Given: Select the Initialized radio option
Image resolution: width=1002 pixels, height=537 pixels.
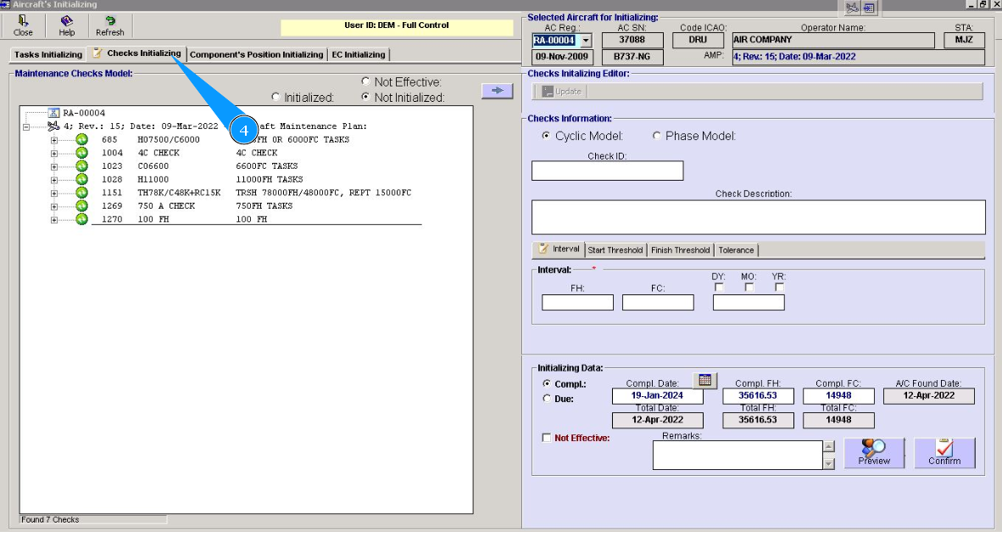Looking at the screenshot, I should click(276, 98).
